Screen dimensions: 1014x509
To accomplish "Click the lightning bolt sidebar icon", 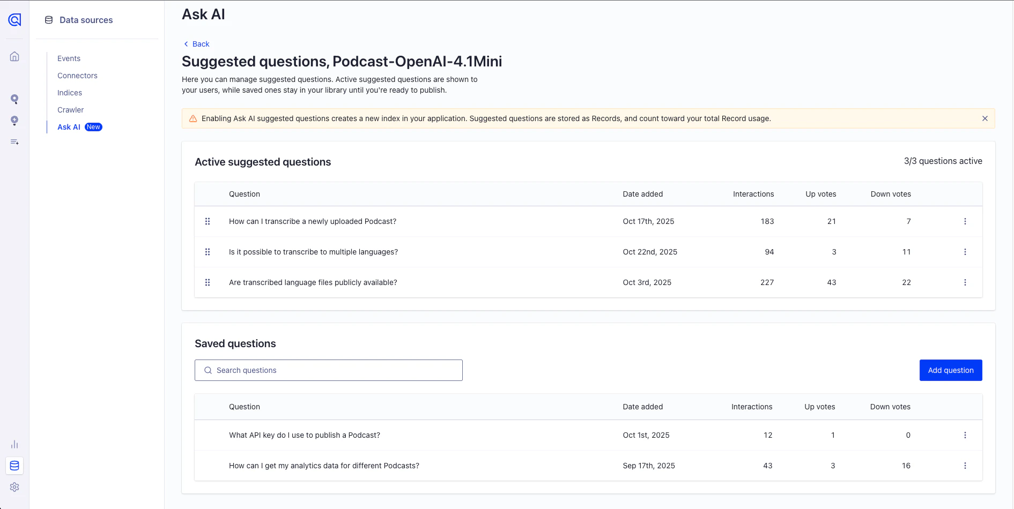I will pos(14,121).
